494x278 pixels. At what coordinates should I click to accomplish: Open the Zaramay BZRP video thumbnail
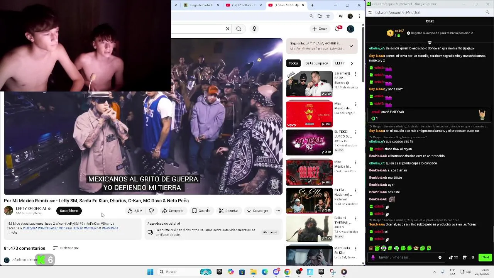pos(309,84)
